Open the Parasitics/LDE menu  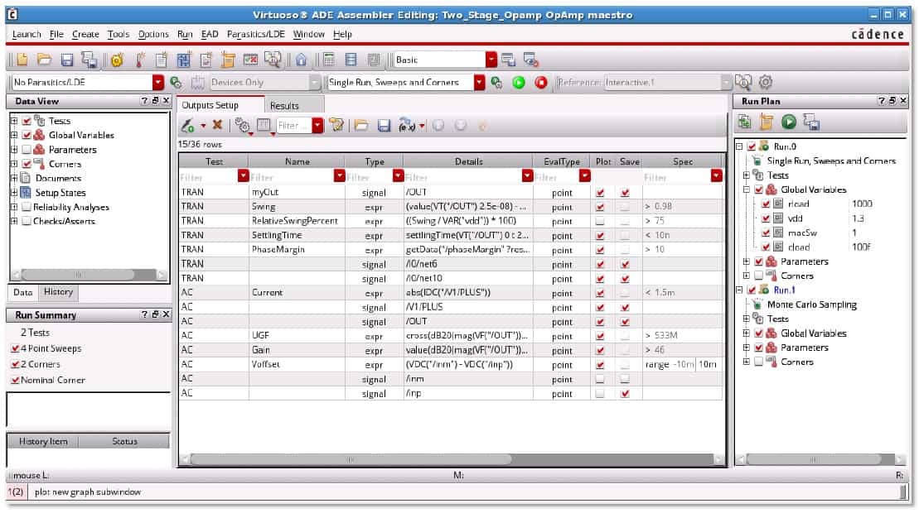[x=255, y=35]
